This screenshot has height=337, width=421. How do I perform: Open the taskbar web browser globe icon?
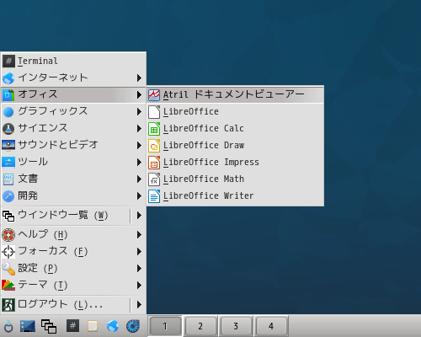click(113, 326)
